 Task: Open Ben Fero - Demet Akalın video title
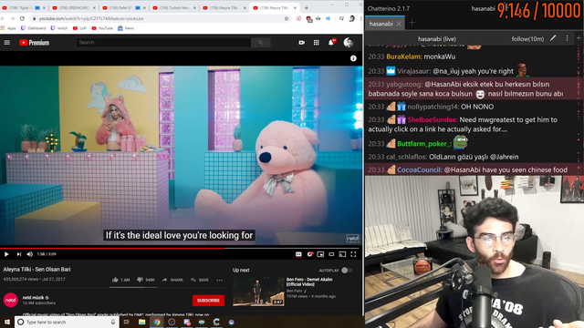pos(309,282)
